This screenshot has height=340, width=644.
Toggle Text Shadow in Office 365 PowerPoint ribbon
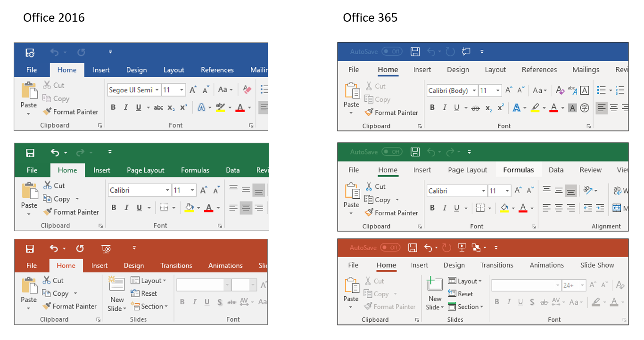click(532, 302)
